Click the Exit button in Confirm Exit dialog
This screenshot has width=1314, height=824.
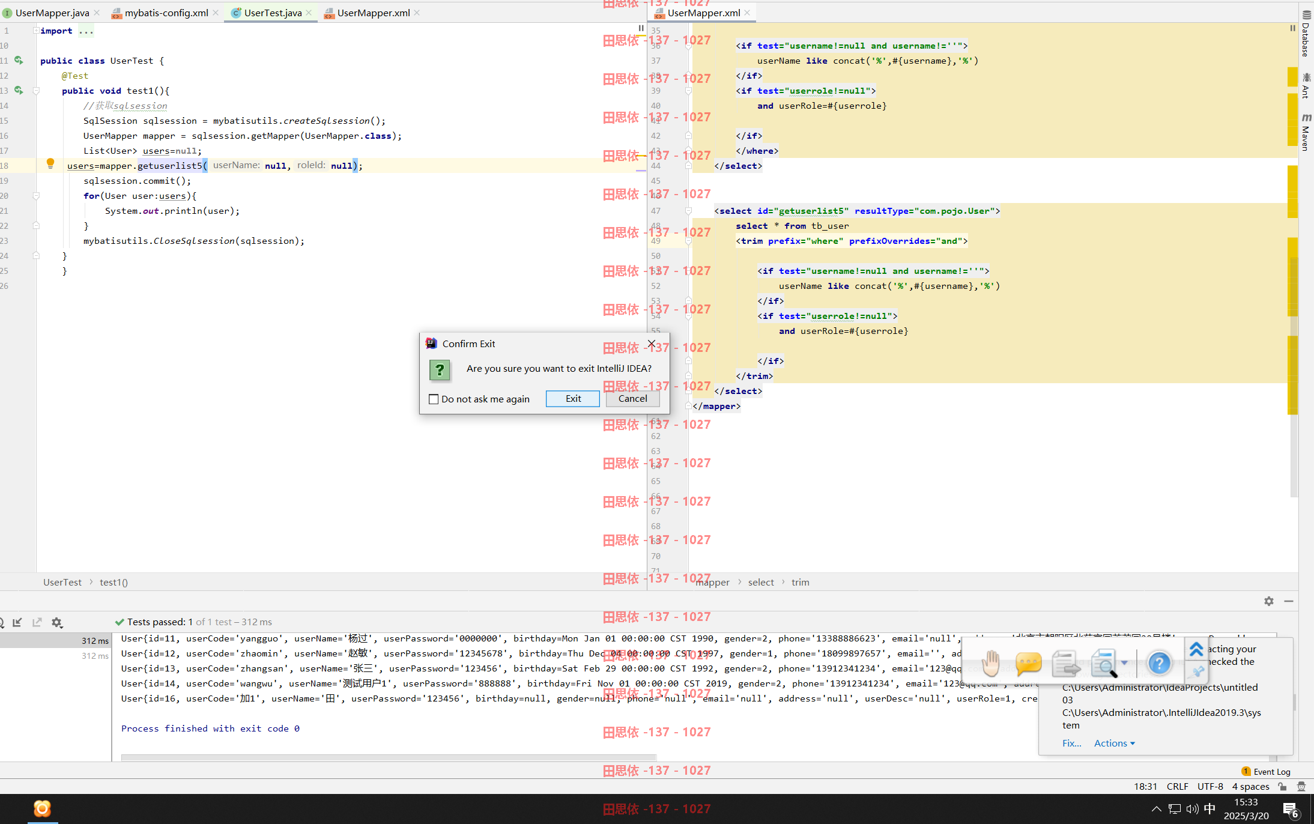(572, 399)
